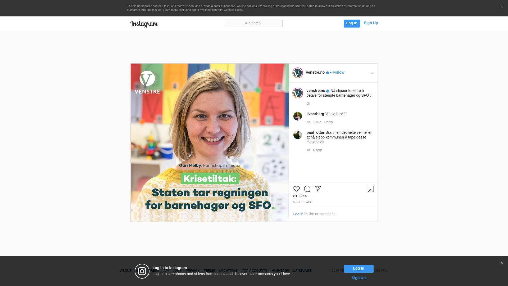Viewport: 508px width, 286px height.
Task: Click the 5h timestamp on livaarberg comment
Action: coord(308,122)
